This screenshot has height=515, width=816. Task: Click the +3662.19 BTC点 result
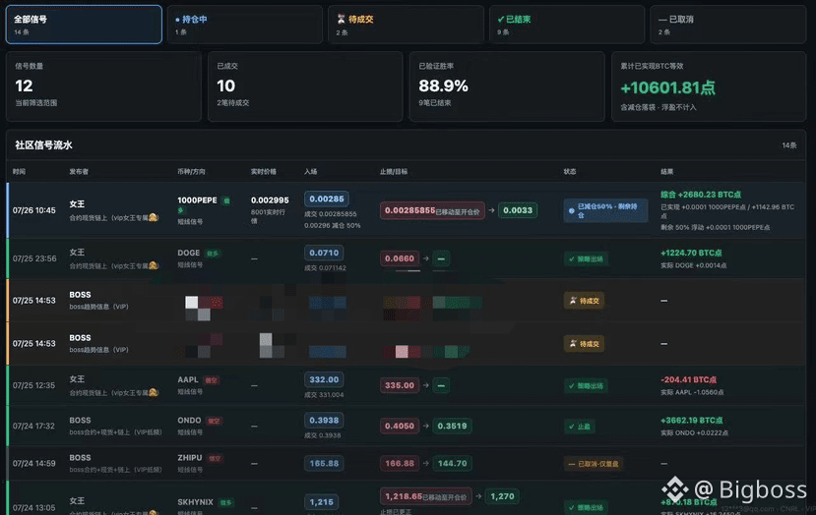point(691,421)
